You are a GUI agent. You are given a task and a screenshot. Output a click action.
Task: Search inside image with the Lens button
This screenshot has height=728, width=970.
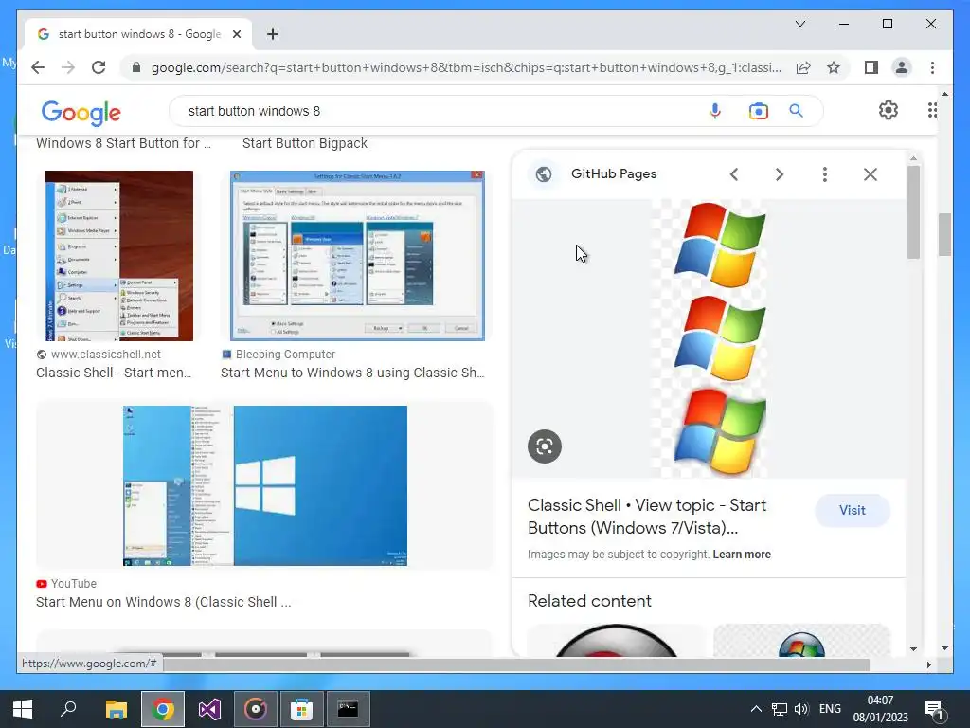tap(545, 446)
